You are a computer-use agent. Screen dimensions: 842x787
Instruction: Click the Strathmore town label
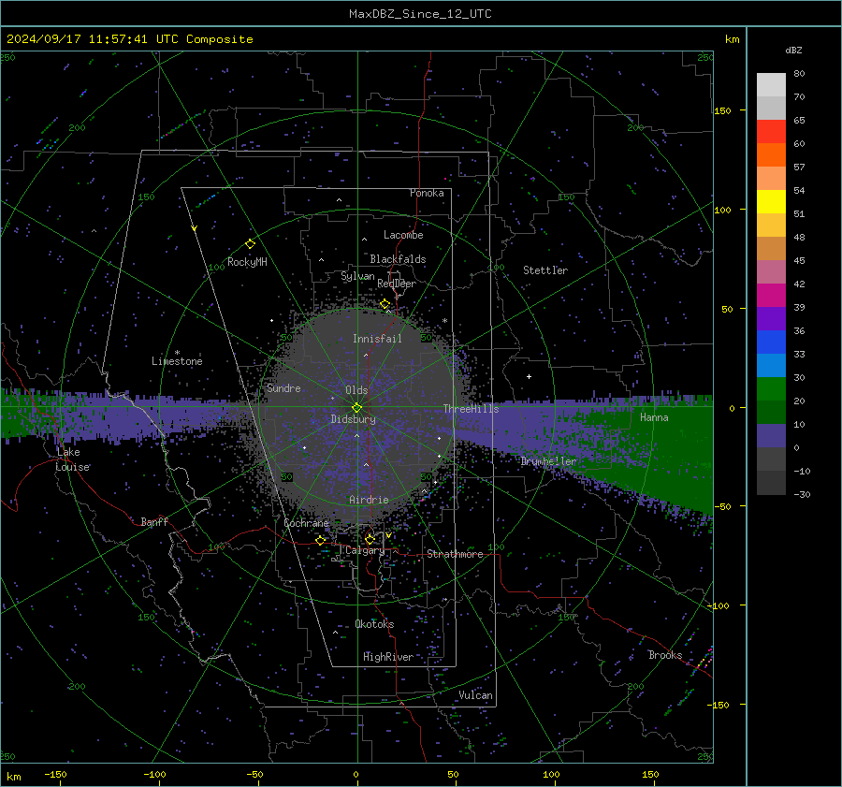pyautogui.click(x=455, y=554)
